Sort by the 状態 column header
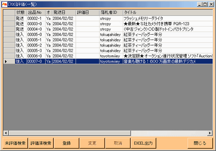 tap(21, 12)
